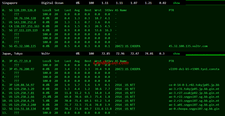This screenshot has width=225, height=116.
Task: Open hop IP 45.32.100.135
Action: [25, 46]
